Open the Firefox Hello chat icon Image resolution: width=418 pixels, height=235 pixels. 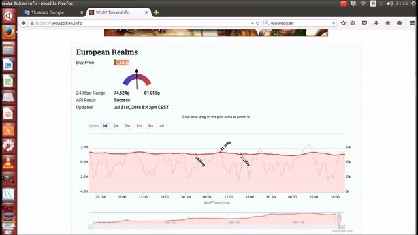(399, 23)
